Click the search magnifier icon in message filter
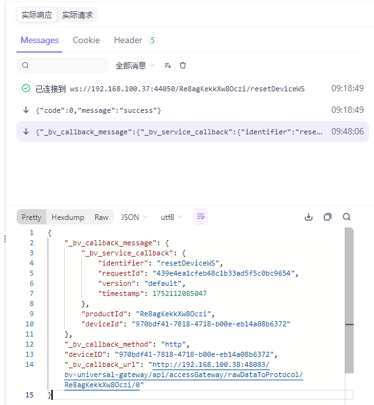374x405 pixels. (x=25, y=65)
